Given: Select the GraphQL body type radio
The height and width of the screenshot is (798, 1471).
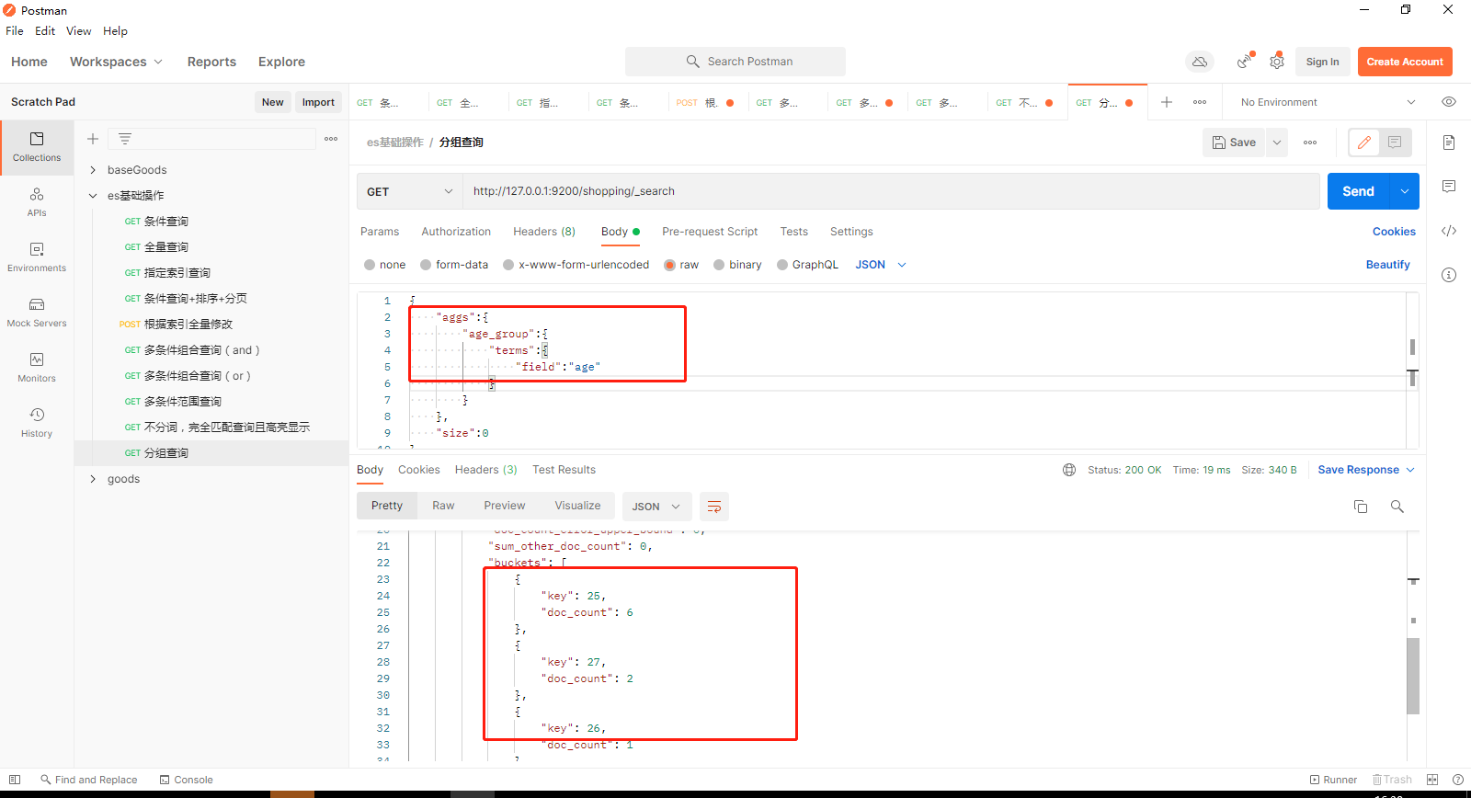Looking at the screenshot, I should pos(782,265).
